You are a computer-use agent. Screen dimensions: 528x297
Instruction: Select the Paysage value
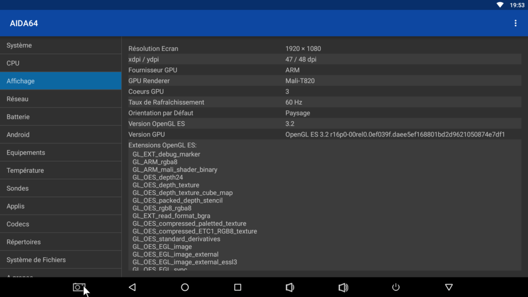tap(298, 113)
